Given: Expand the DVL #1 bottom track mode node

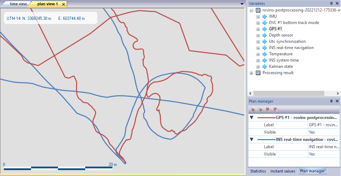Looking at the screenshot, I should (258, 23).
